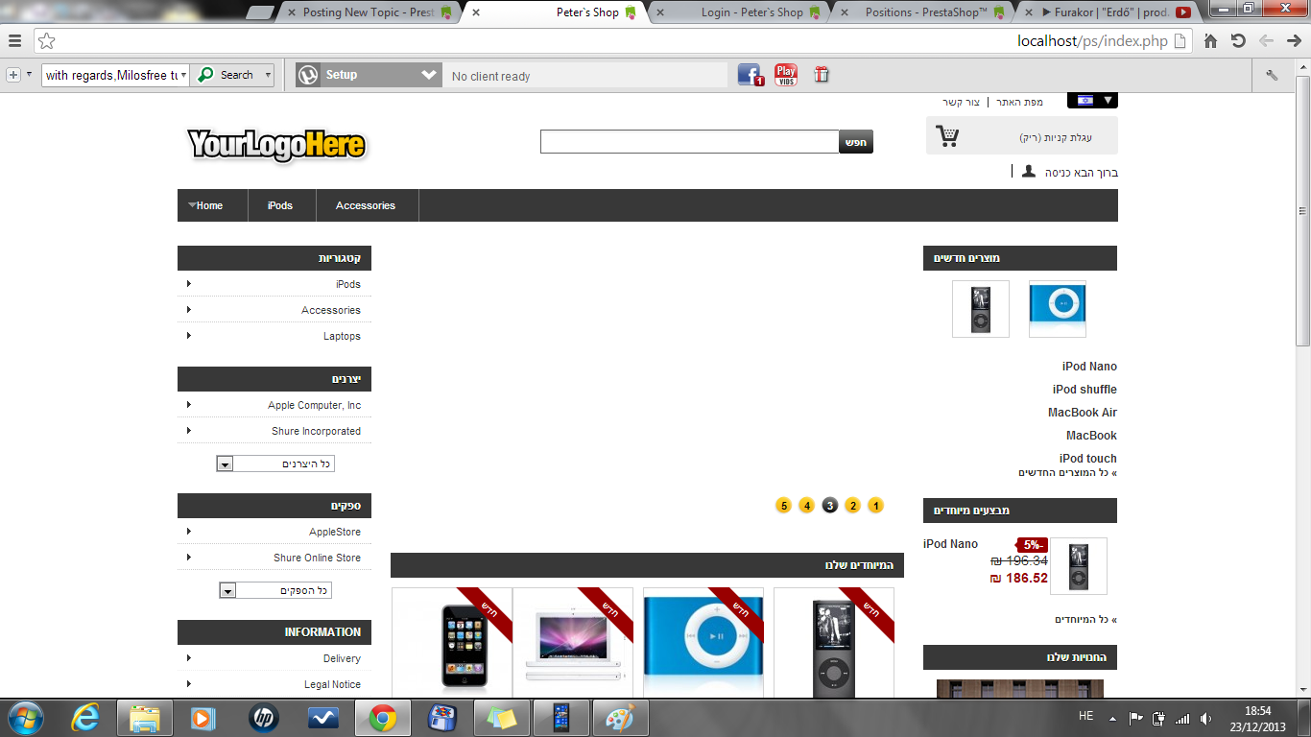
Task: Go to slide 1 of the slider
Action: coord(875,506)
